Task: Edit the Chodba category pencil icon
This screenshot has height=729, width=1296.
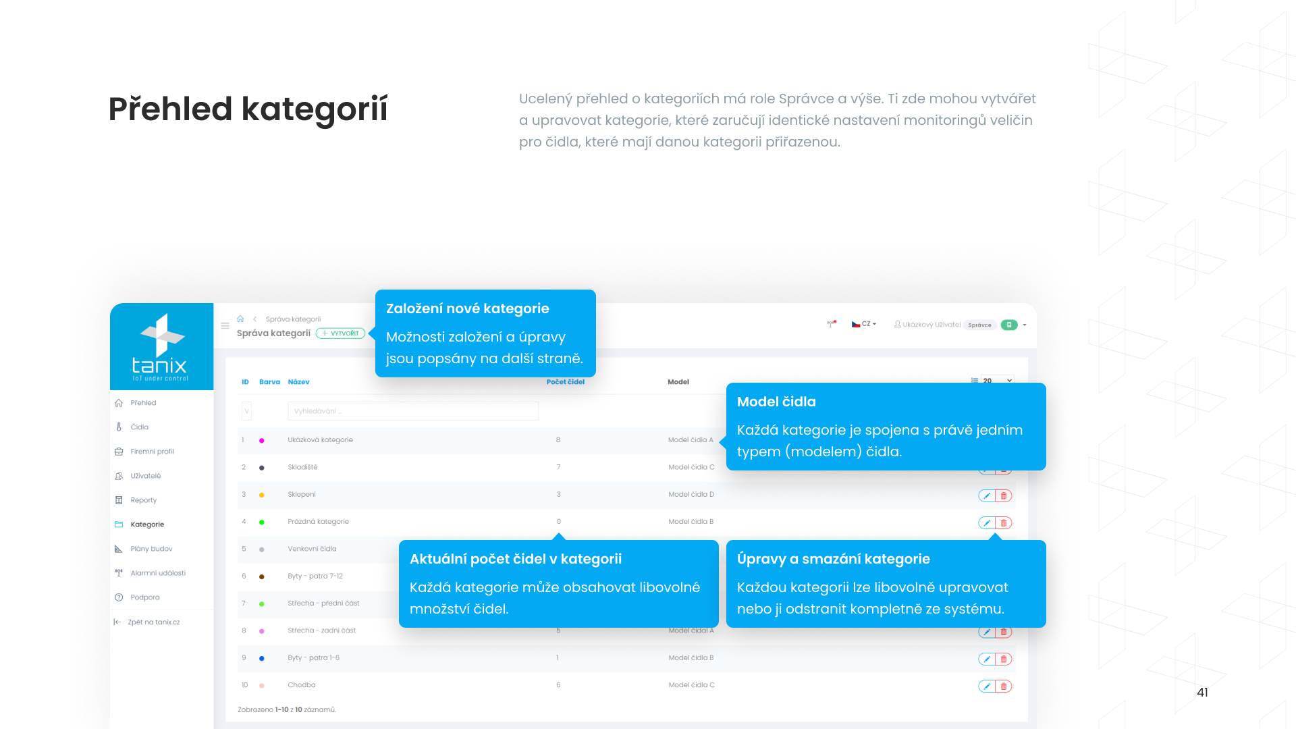Action: [987, 686]
